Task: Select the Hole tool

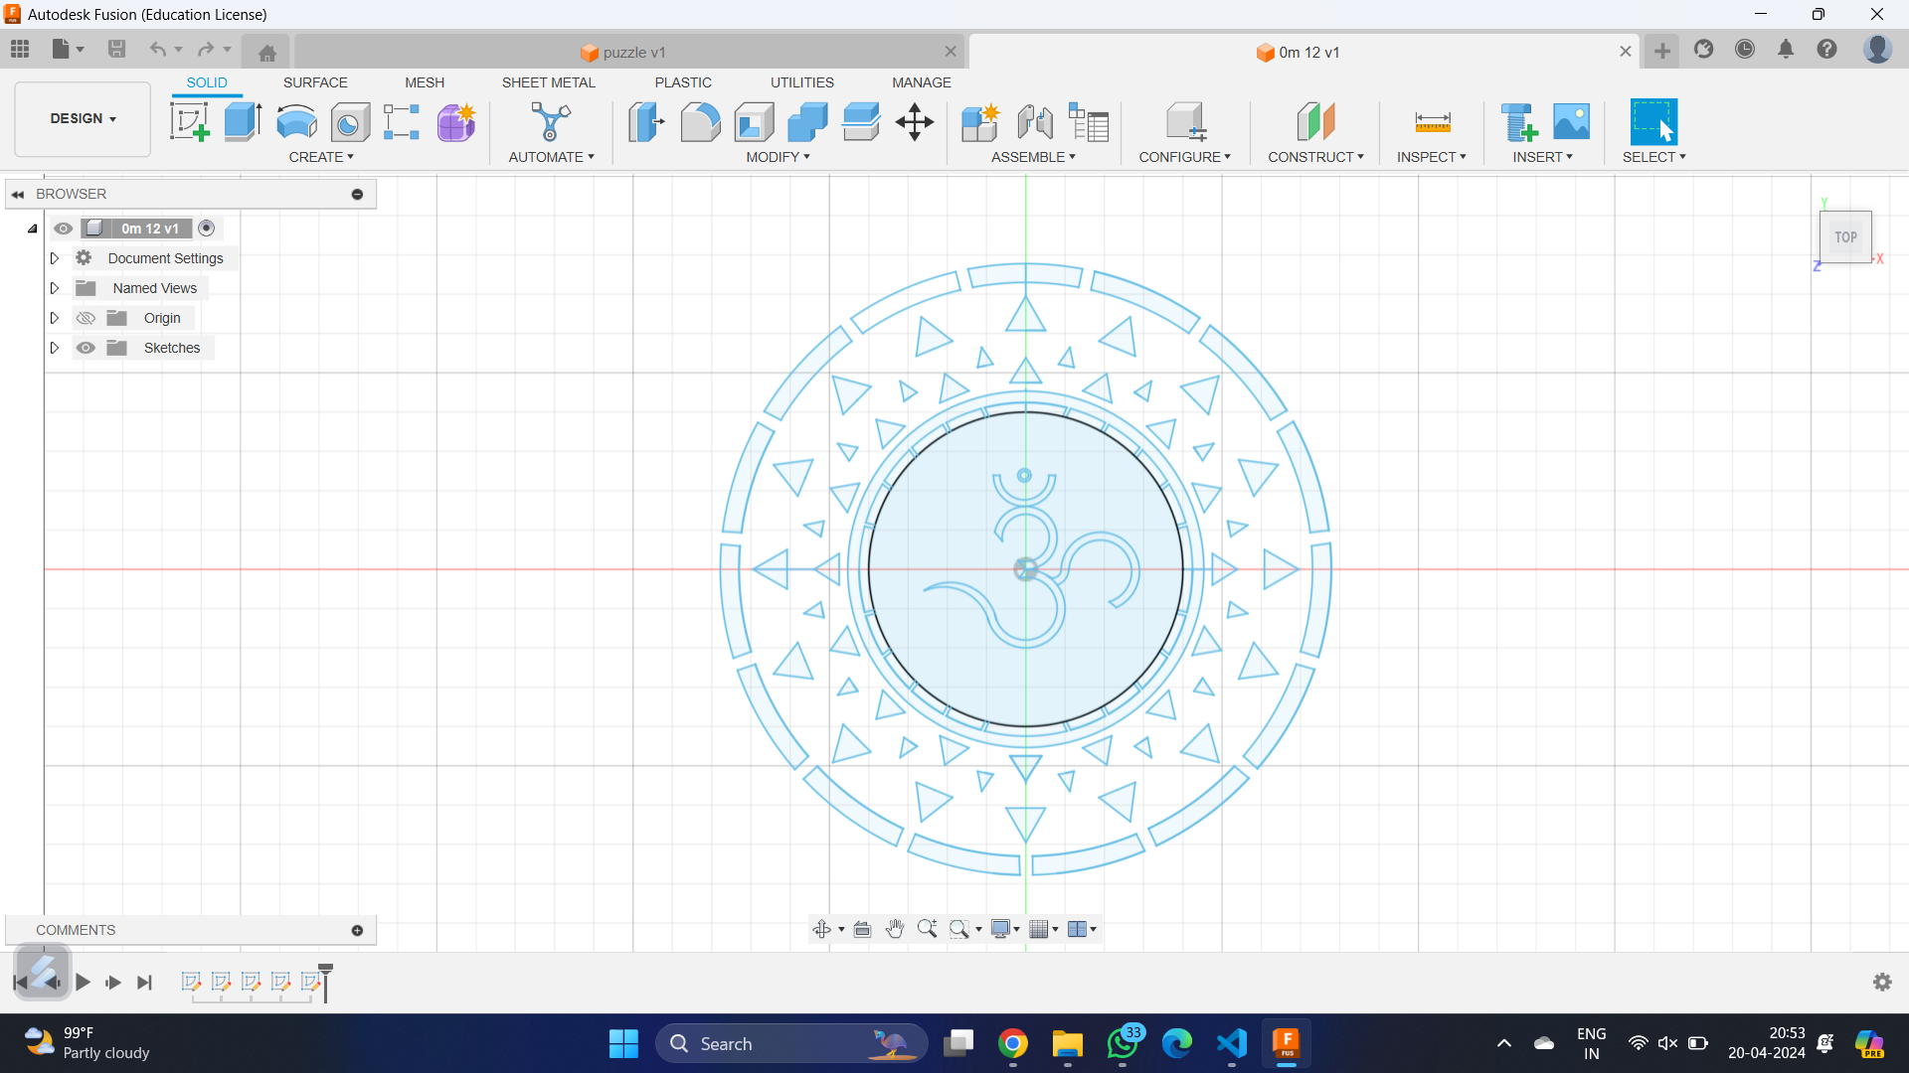Action: (350, 122)
